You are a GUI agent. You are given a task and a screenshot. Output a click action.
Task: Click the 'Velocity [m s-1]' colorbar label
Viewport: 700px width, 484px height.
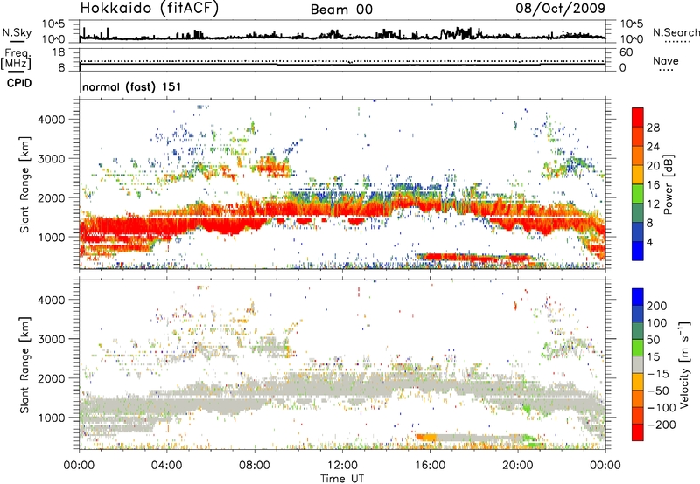(x=684, y=364)
